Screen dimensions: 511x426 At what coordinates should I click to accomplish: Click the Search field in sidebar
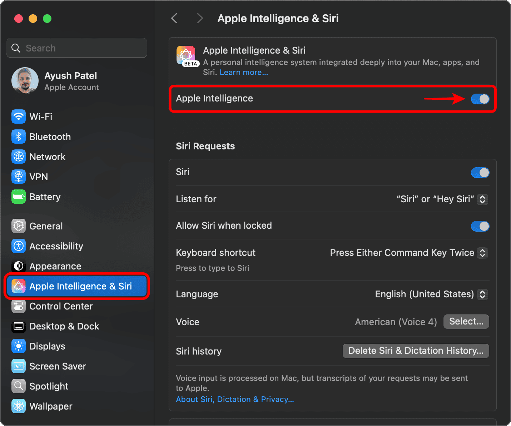tap(77, 48)
